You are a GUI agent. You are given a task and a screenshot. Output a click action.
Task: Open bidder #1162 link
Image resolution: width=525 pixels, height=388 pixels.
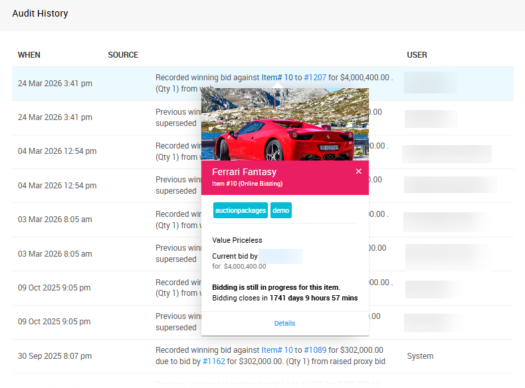(215, 361)
